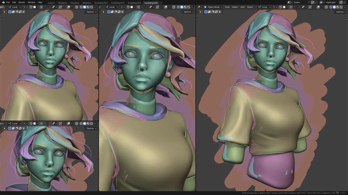
Task: Open Local orientation dropdown in middle viewport
Action: click(x=113, y=7)
